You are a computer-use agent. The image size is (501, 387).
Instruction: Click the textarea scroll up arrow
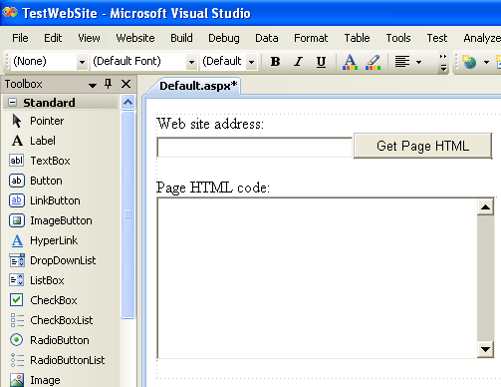[x=485, y=207]
